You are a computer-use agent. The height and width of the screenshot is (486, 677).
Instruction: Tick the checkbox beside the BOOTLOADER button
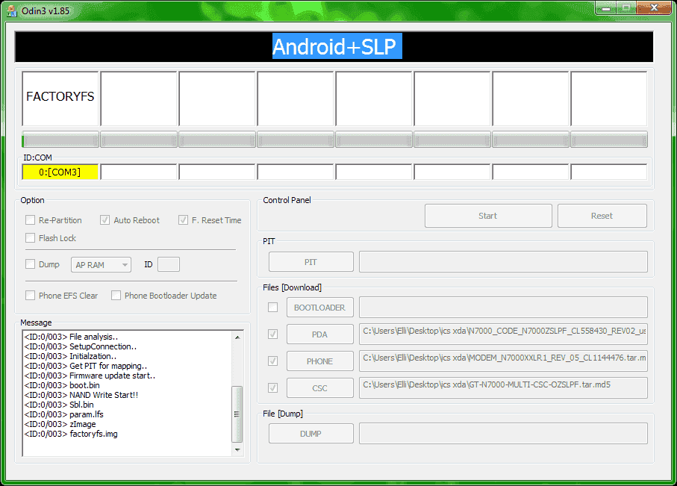pos(273,307)
